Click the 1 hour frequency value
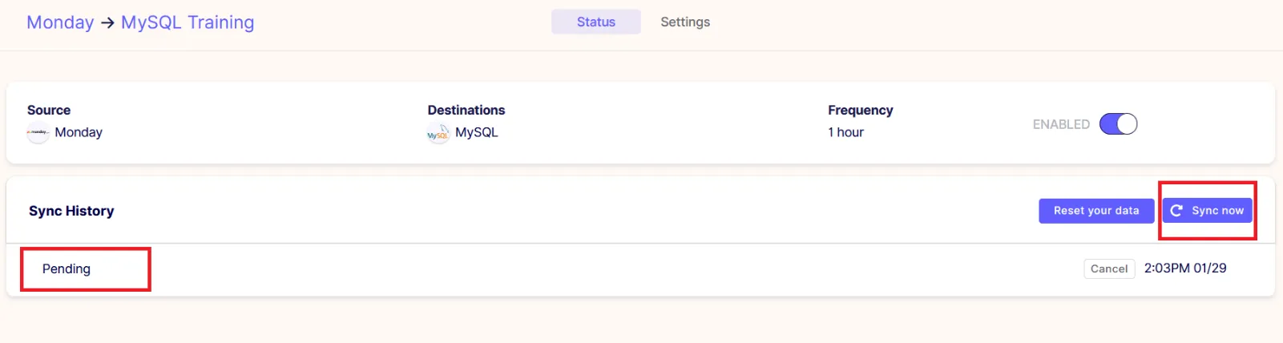Image resolution: width=1283 pixels, height=343 pixels. tap(846, 132)
